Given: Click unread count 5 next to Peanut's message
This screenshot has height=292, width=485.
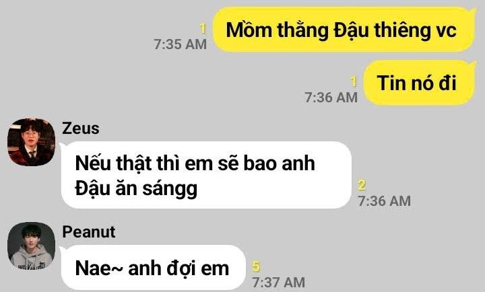Looking at the screenshot, I should pos(256,266).
